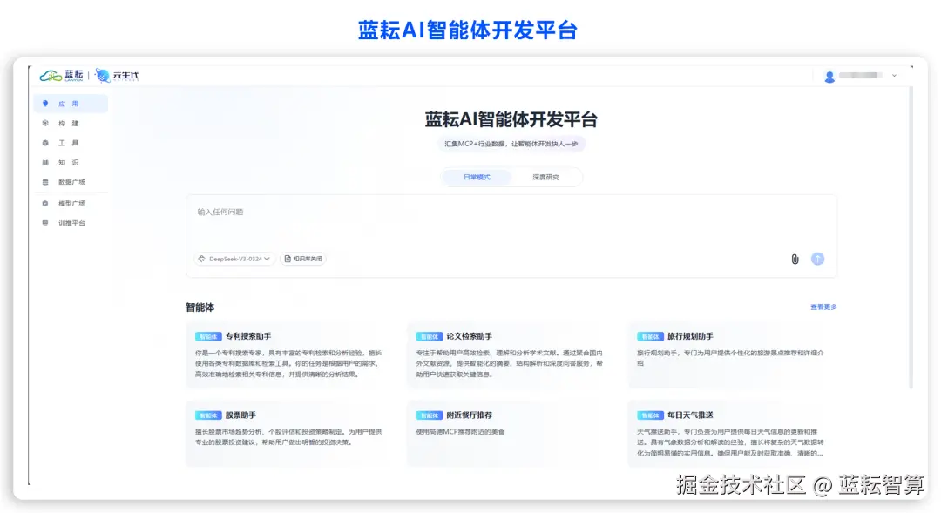The image size is (941, 513).
Task: Click the 蓝耘 cloud logo
Action: pos(51,76)
